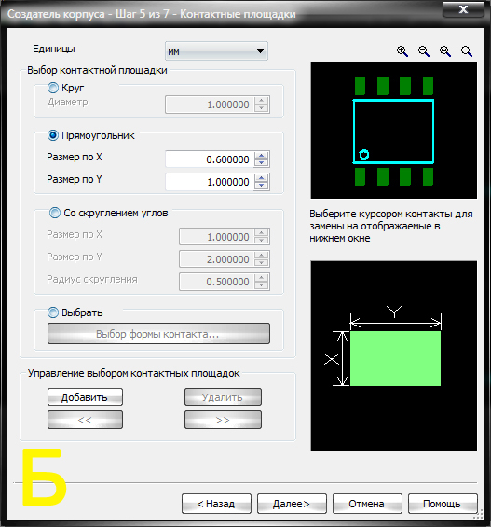Click the third magnifier icon with boxed minus
Screen dimensions: 491x527
[x=445, y=51]
